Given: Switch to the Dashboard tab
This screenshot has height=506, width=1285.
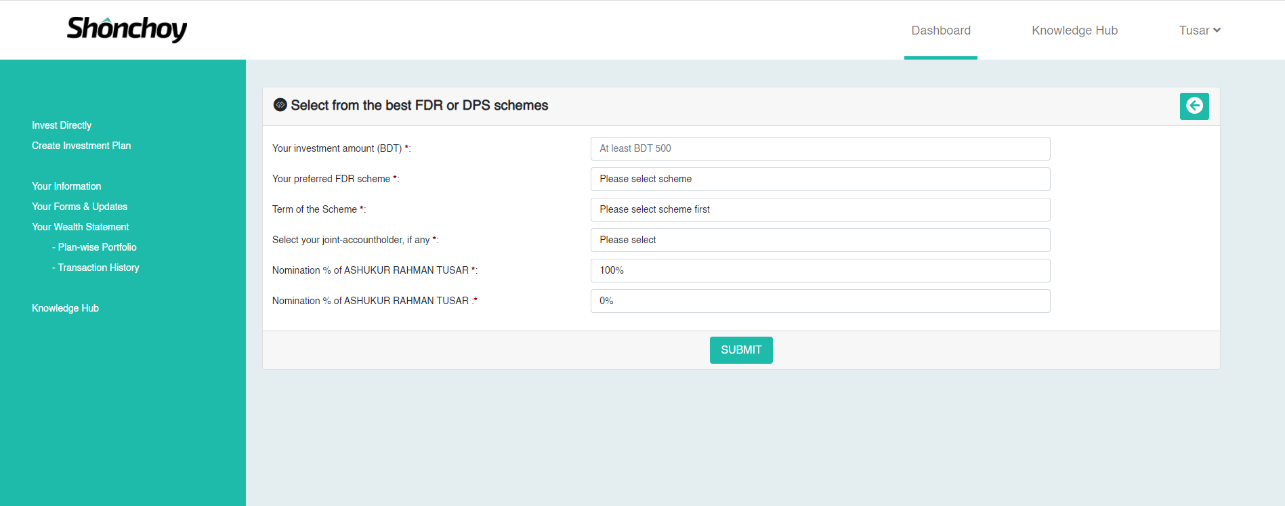Looking at the screenshot, I should click(940, 30).
